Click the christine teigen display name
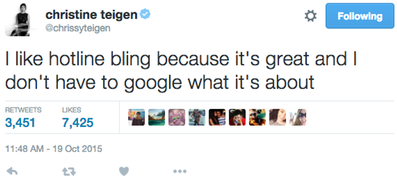The width and height of the screenshot is (397, 178). (92, 15)
